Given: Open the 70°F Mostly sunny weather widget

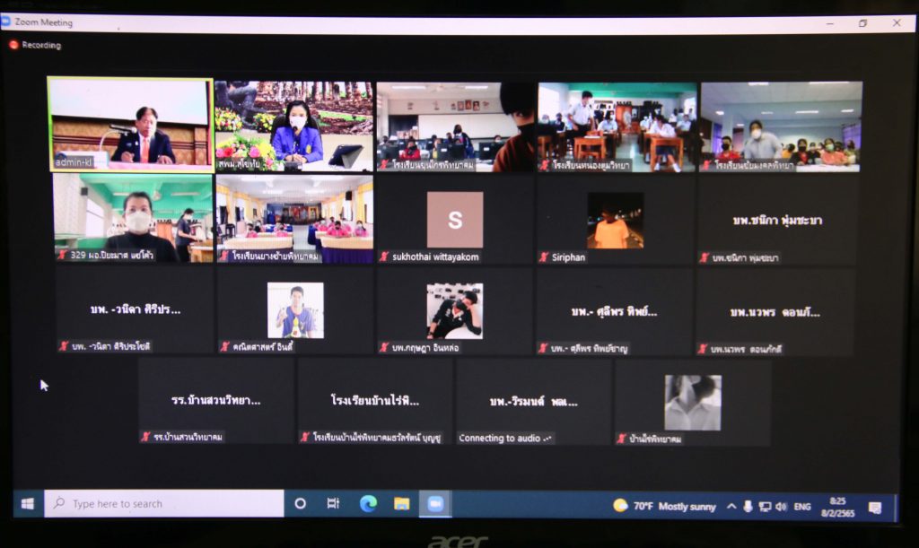Looking at the screenshot, I should pyautogui.click(x=664, y=506).
